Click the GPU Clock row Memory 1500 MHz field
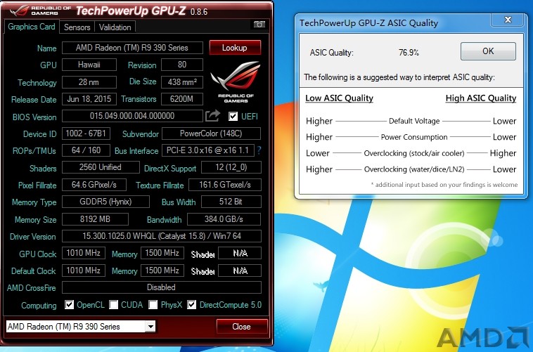The width and height of the screenshot is (533, 352). [162, 253]
